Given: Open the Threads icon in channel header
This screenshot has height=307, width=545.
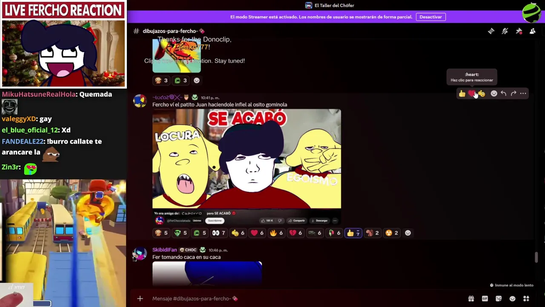Looking at the screenshot, I should click(491, 31).
